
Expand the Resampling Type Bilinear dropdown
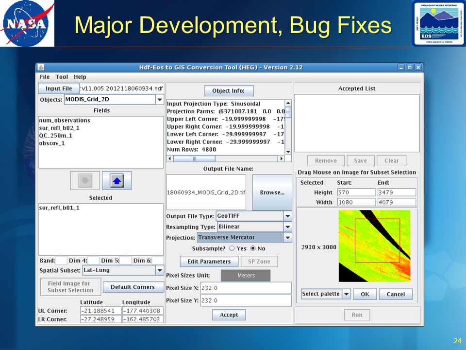[287, 227]
